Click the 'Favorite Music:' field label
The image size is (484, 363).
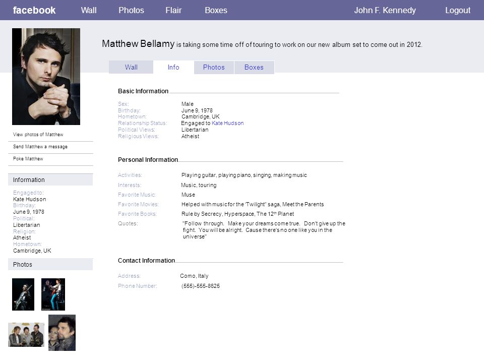137,195
